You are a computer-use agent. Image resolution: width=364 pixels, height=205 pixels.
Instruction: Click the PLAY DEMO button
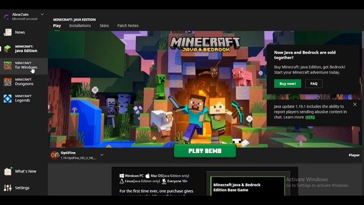click(x=205, y=151)
